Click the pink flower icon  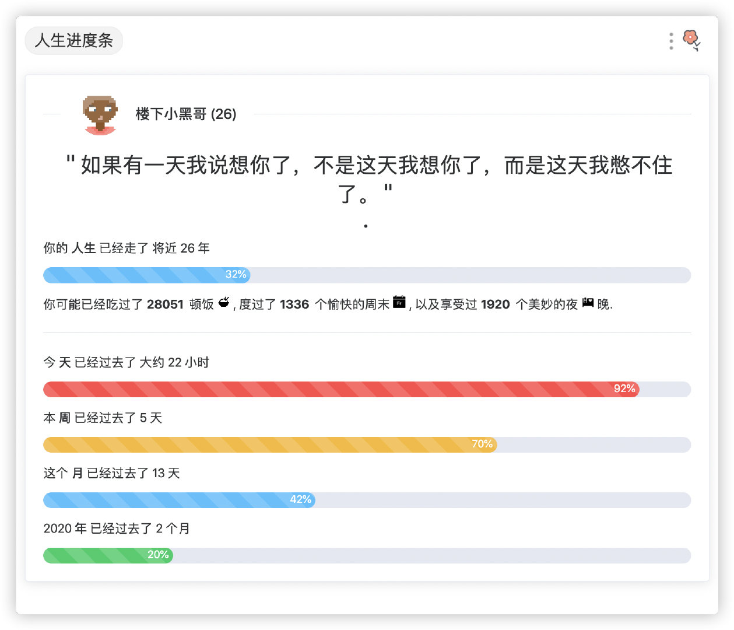pyautogui.click(x=691, y=40)
